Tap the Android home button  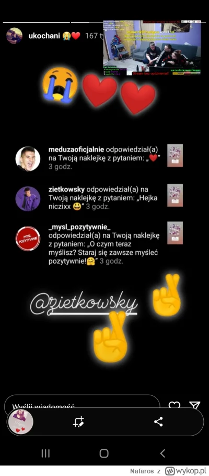point(104,453)
